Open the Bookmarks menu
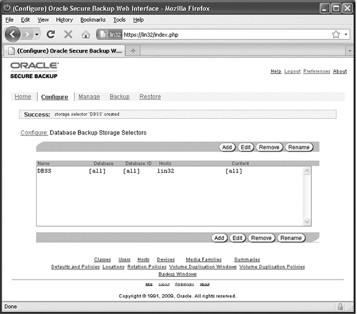Image resolution: width=357 pixels, height=314 pixels. coord(93,20)
